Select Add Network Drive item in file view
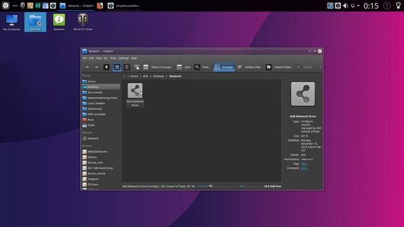Screen dimensions: 404x227 point(135,95)
